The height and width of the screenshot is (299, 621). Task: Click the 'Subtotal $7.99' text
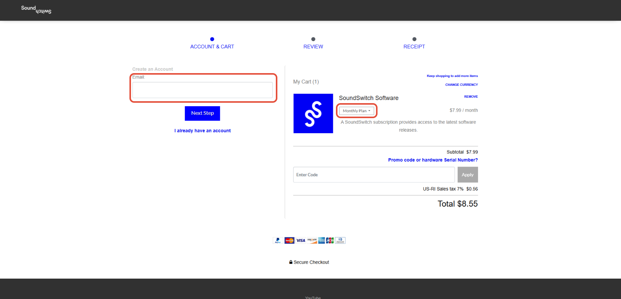click(462, 152)
